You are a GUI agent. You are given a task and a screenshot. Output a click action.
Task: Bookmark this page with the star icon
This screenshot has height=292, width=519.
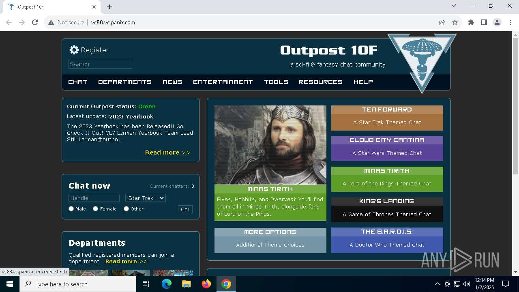coord(455,22)
